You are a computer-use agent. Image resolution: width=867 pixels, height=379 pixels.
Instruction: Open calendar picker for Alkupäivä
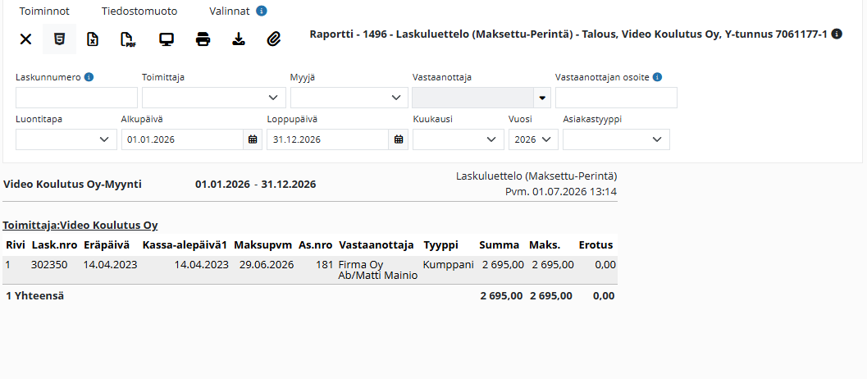point(253,139)
